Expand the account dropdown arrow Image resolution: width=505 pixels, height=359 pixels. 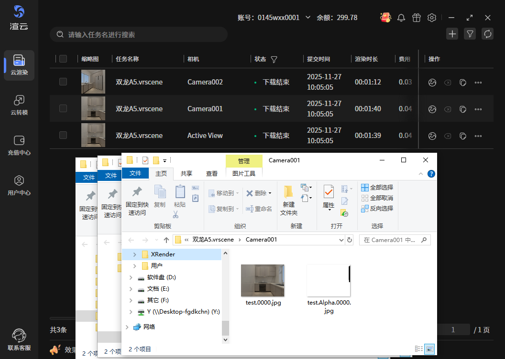click(x=308, y=18)
